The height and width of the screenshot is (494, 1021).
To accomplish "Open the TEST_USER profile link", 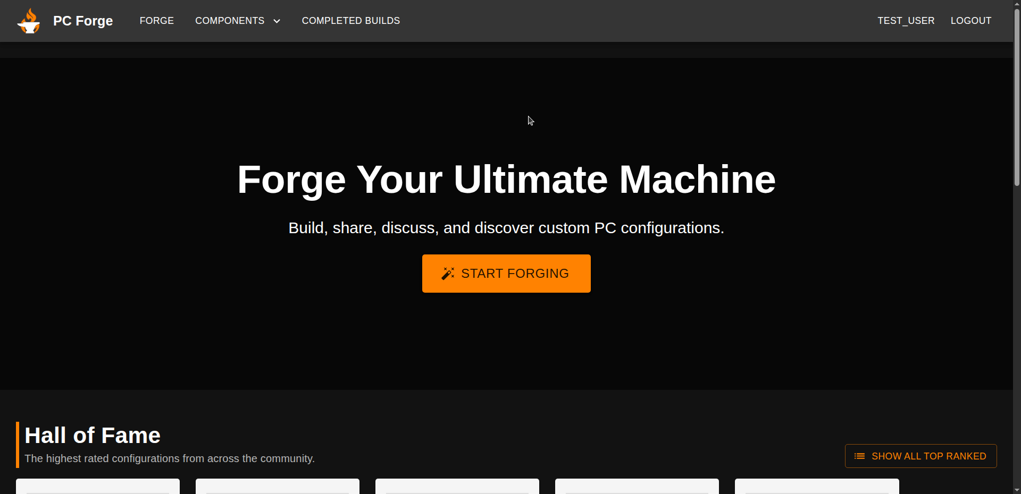I will coord(906,21).
